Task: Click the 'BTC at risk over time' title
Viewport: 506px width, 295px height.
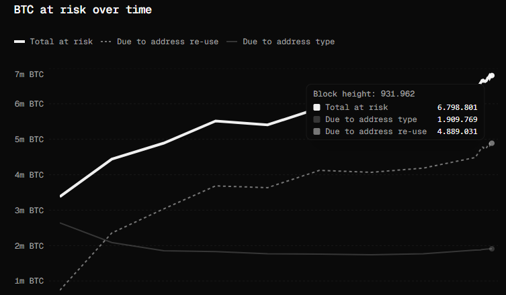Action: pos(83,10)
